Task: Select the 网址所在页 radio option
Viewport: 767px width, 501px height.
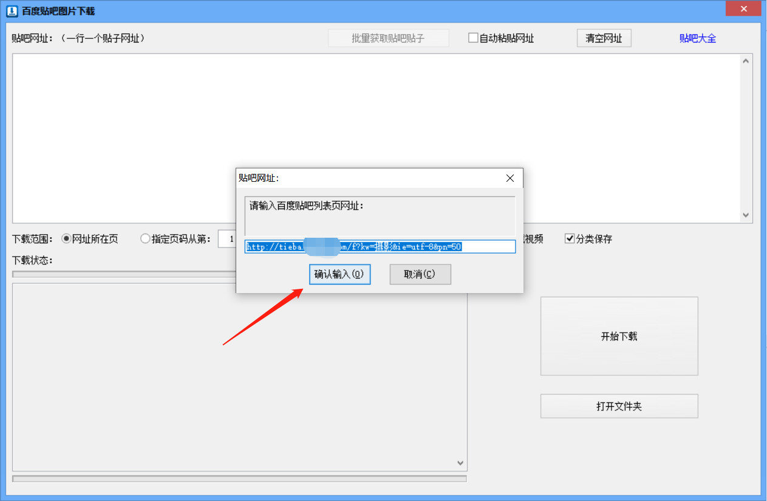Action: coord(66,238)
